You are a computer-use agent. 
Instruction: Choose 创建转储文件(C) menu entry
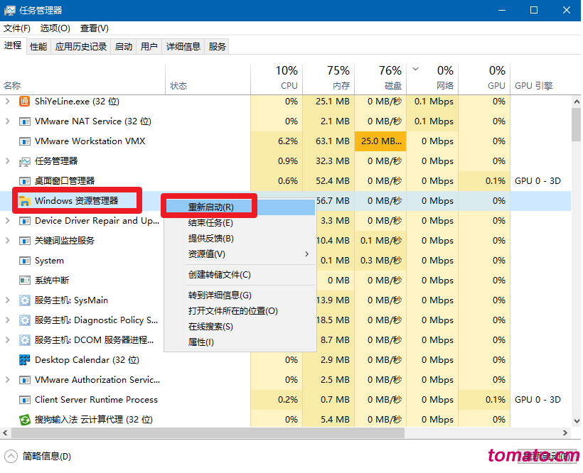tap(240, 275)
